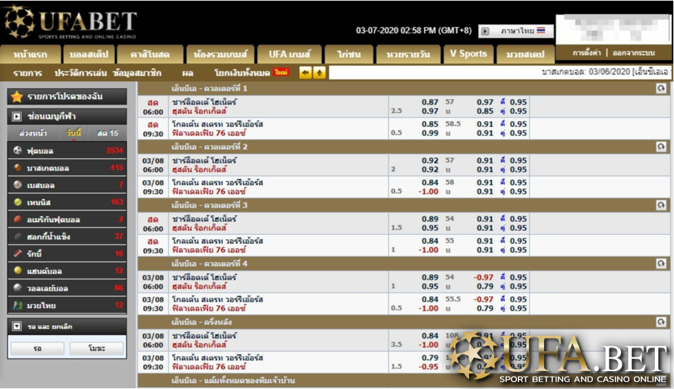674x389 pixels.
Task: Click the Thai flag icon
Action: pyautogui.click(x=541, y=30)
